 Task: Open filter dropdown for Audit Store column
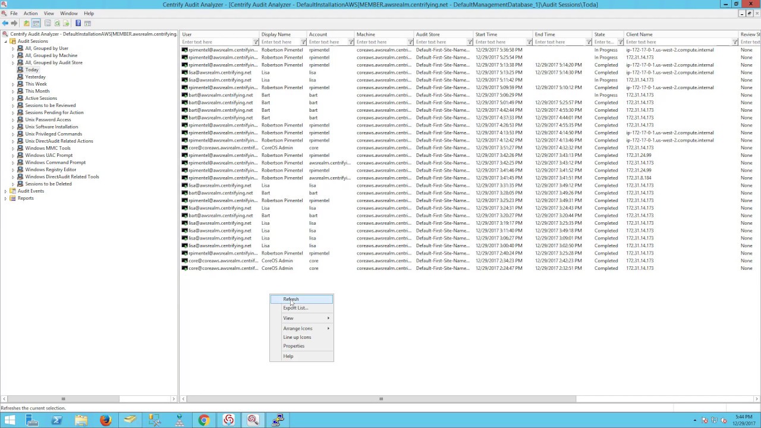pyautogui.click(x=470, y=42)
